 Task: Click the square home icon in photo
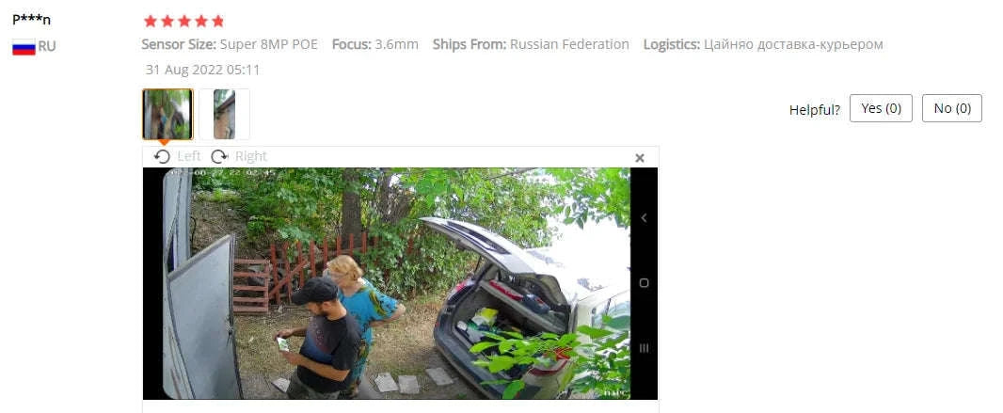pyautogui.click(x=644, y=282)
